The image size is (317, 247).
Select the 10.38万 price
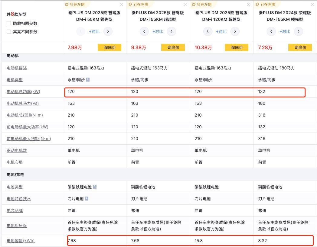pyautogui.click(x=203, y=48)
